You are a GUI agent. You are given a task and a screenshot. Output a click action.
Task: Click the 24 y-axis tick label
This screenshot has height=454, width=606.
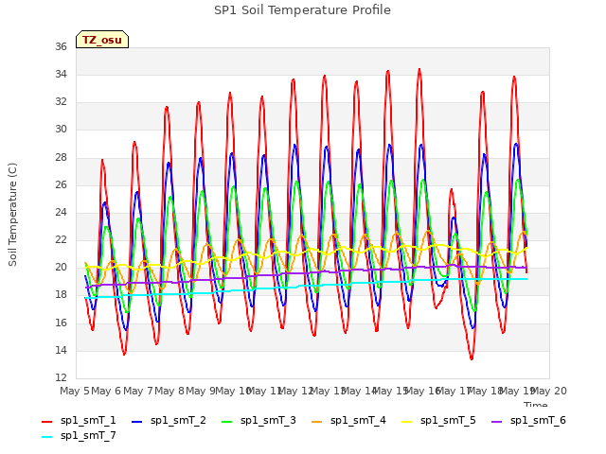pos(61,212)
